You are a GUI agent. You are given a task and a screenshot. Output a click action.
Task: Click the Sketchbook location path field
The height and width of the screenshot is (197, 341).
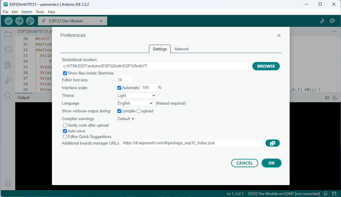[x=155, y=66]
